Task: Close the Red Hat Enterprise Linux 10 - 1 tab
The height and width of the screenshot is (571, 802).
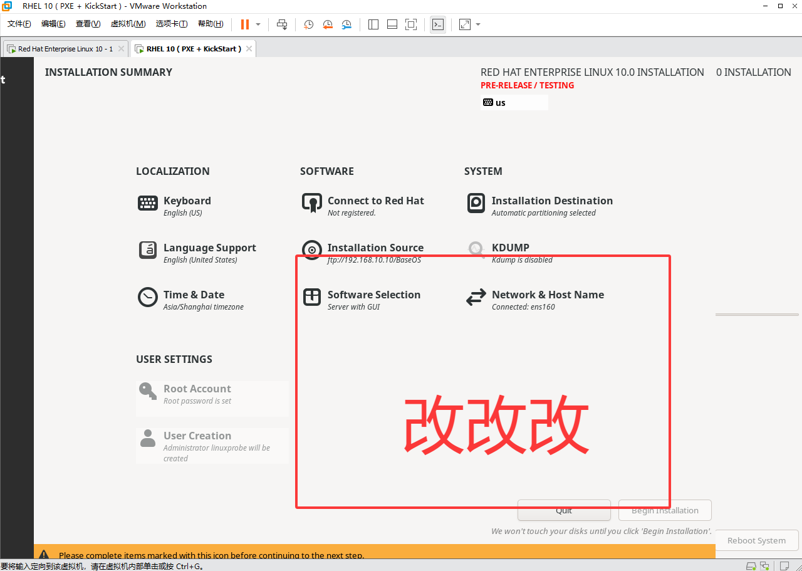Action: (121, 49)
